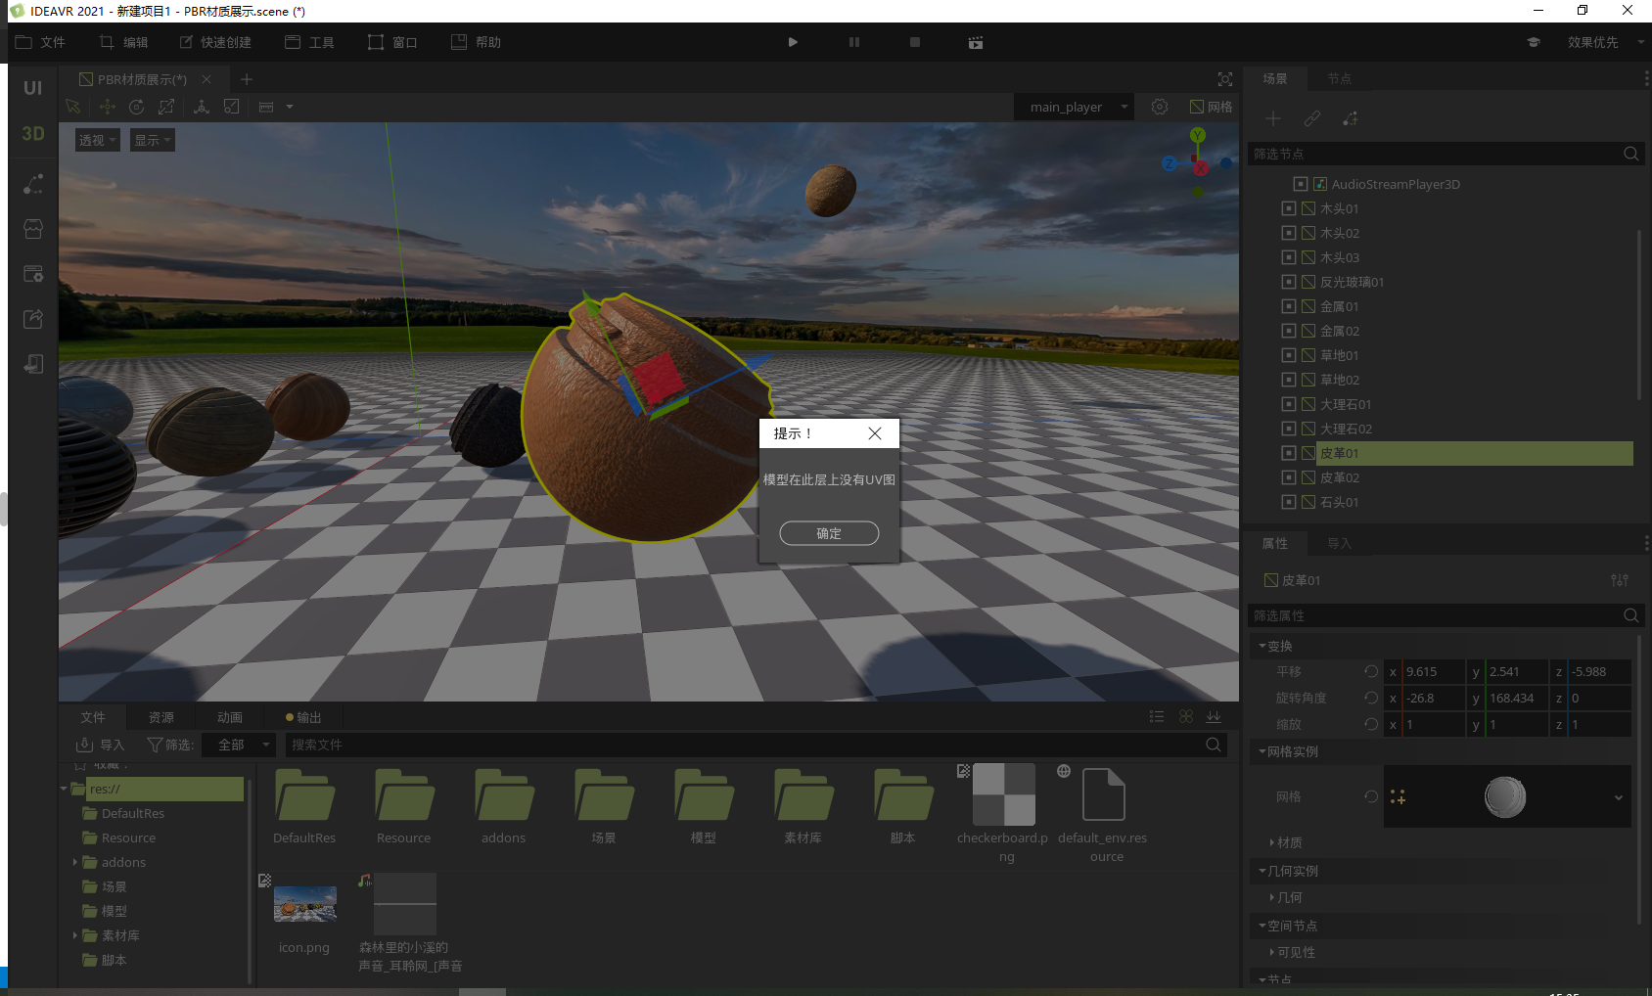Screen dimensions: 1652x996
Task: Select the arrow selection tool
Action: 73,107
